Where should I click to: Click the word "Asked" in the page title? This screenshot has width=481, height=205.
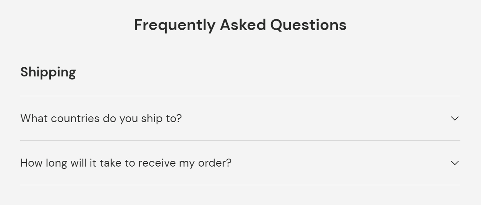point(243,25)
